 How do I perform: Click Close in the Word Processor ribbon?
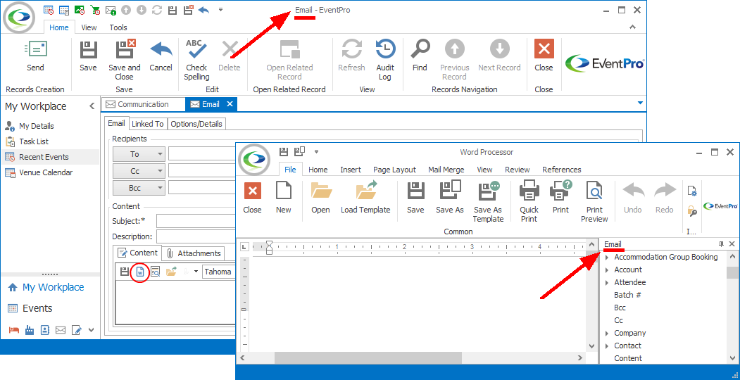[253, 198]
